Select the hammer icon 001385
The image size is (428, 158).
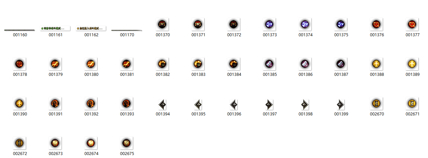pos(270,64)
